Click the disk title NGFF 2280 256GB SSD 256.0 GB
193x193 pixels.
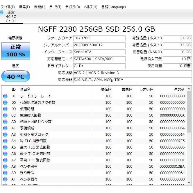(96, 29)
